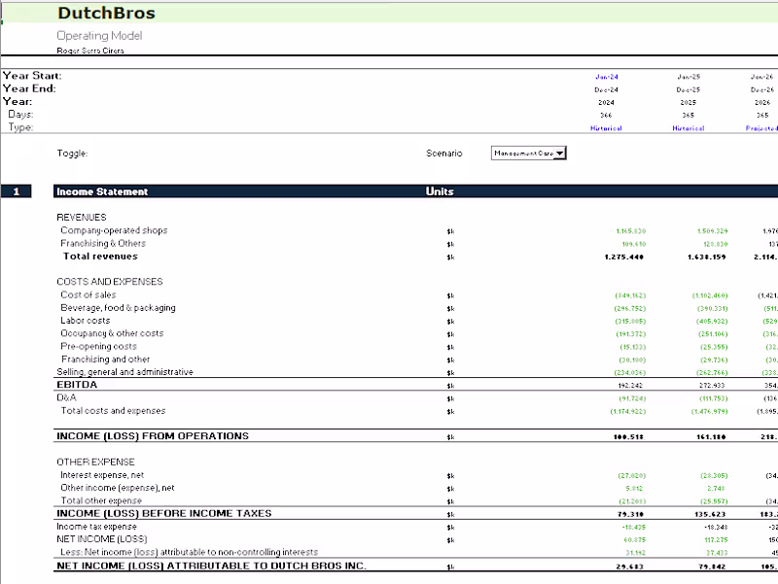The height and width of the screenshot is (584, 778).
Task: Select 2025 EBITDA value 272.933
Action: click(x=713, y=386)
